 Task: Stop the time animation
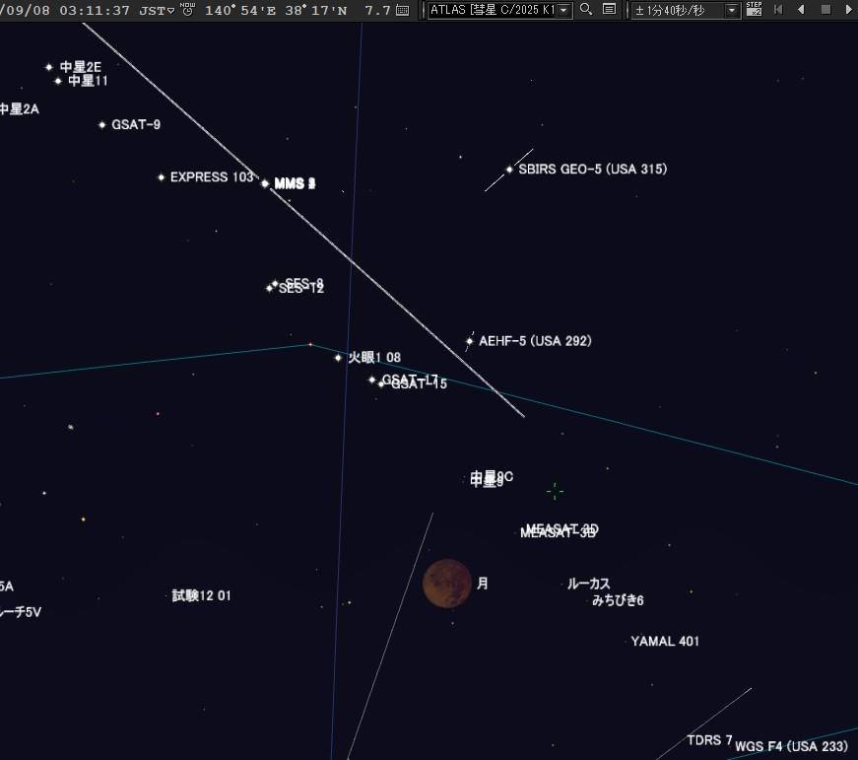[x=825, y=10]
